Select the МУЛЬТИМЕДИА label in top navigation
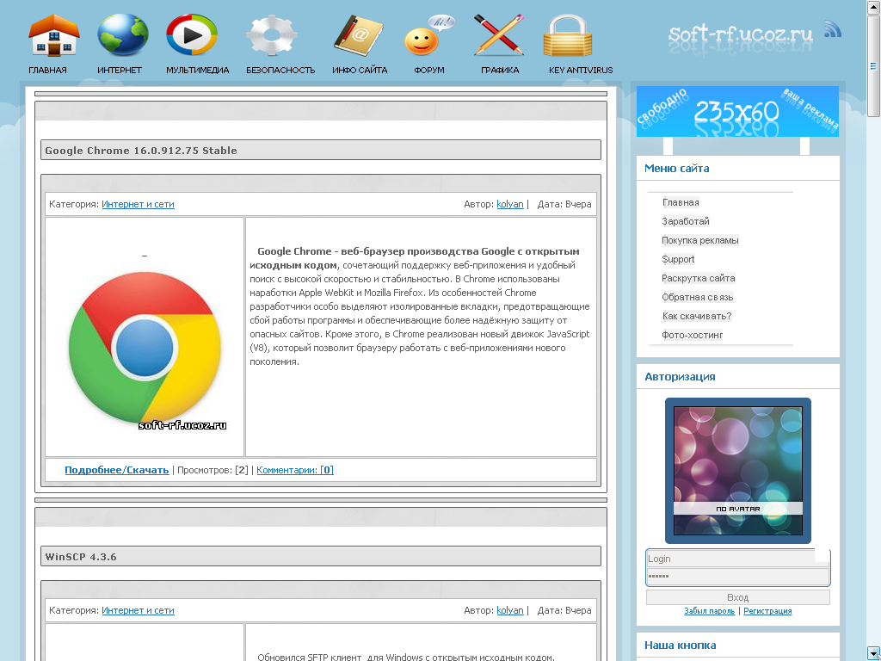881x661 pixels. point(198,71)
